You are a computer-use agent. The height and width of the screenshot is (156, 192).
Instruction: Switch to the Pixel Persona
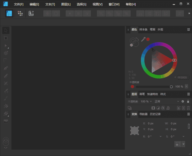tap(20, 13)
